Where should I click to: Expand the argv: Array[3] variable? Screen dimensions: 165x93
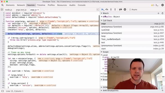(x=103, y=57)
